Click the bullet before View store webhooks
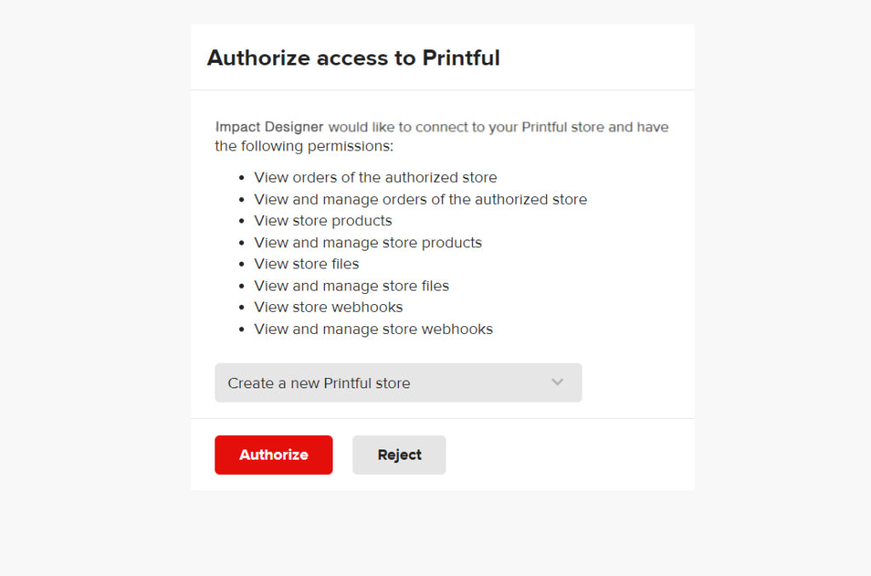The image size is (871, 576). coord(242,308)
